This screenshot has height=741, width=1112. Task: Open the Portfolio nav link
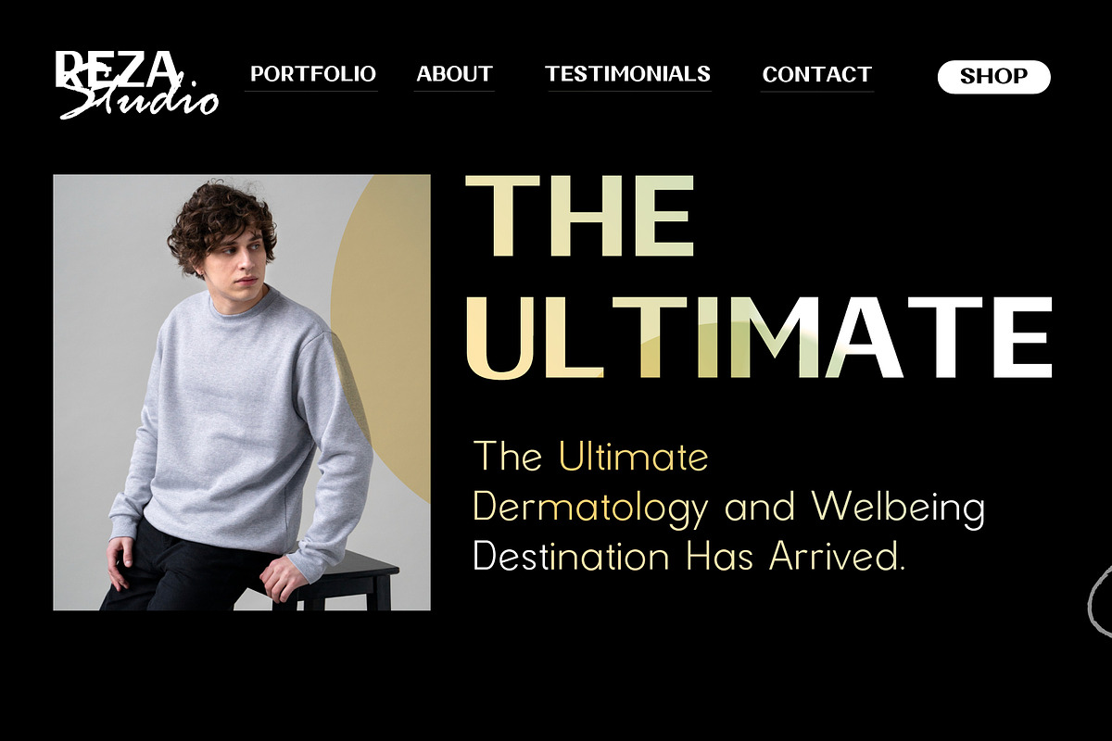pyautogui.click(x=313, y=74)
